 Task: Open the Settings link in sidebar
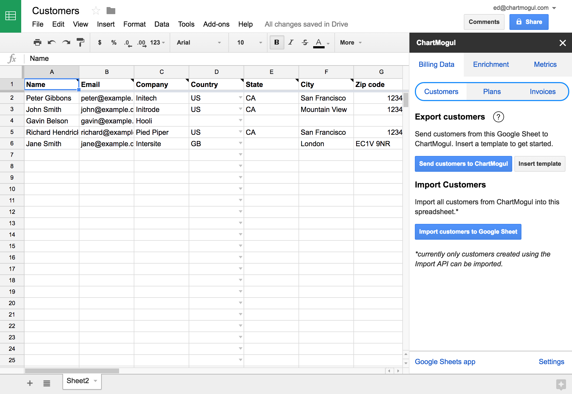coord(551,362)
